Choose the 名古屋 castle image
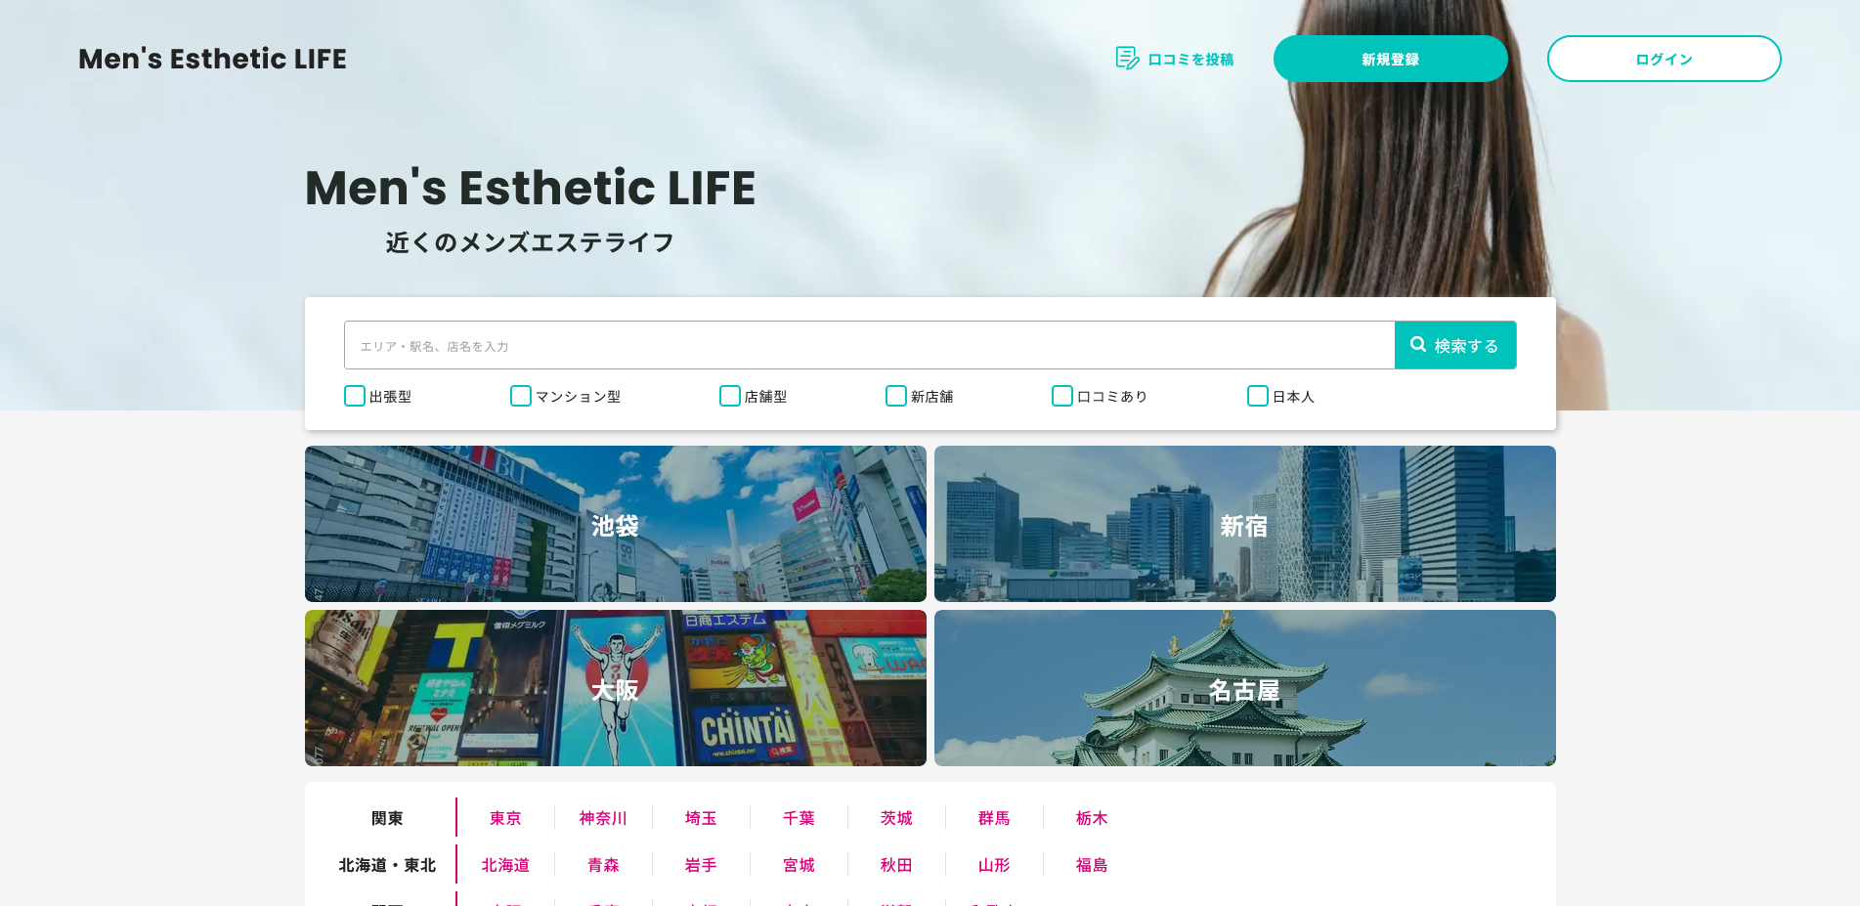Image resolution: width=1860 pixels, height=906 pixels. coord(1244,688)
